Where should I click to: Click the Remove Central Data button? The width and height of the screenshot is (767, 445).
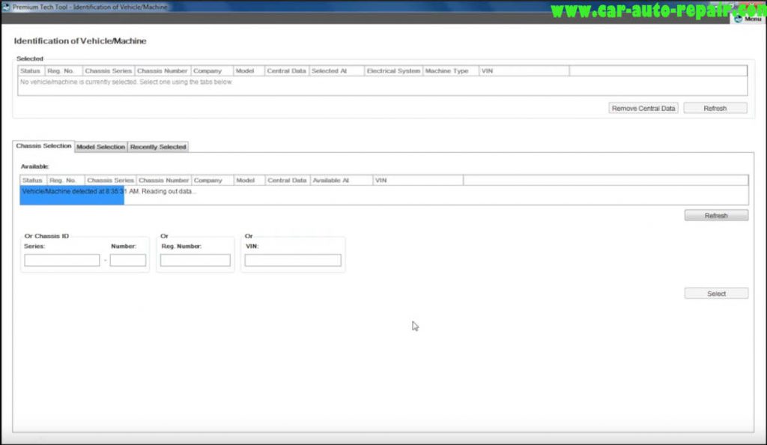click(x=642, y=108)
